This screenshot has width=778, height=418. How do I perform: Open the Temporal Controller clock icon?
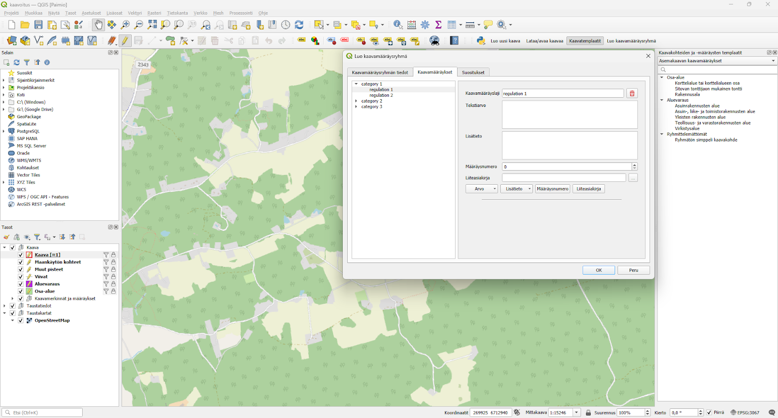(286, 25)
